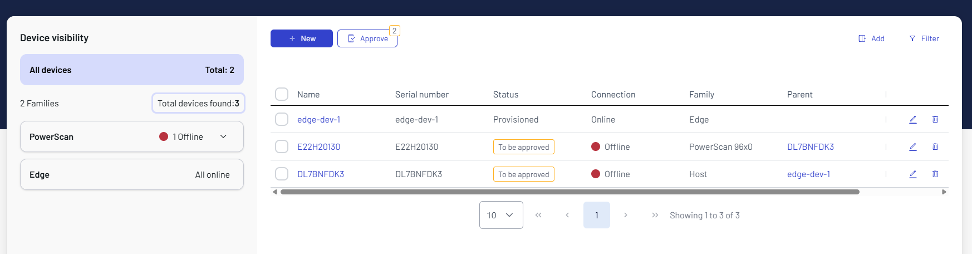
Task: Click edit pencil icon for edge-dev-1 row
Action: point(913,120)
